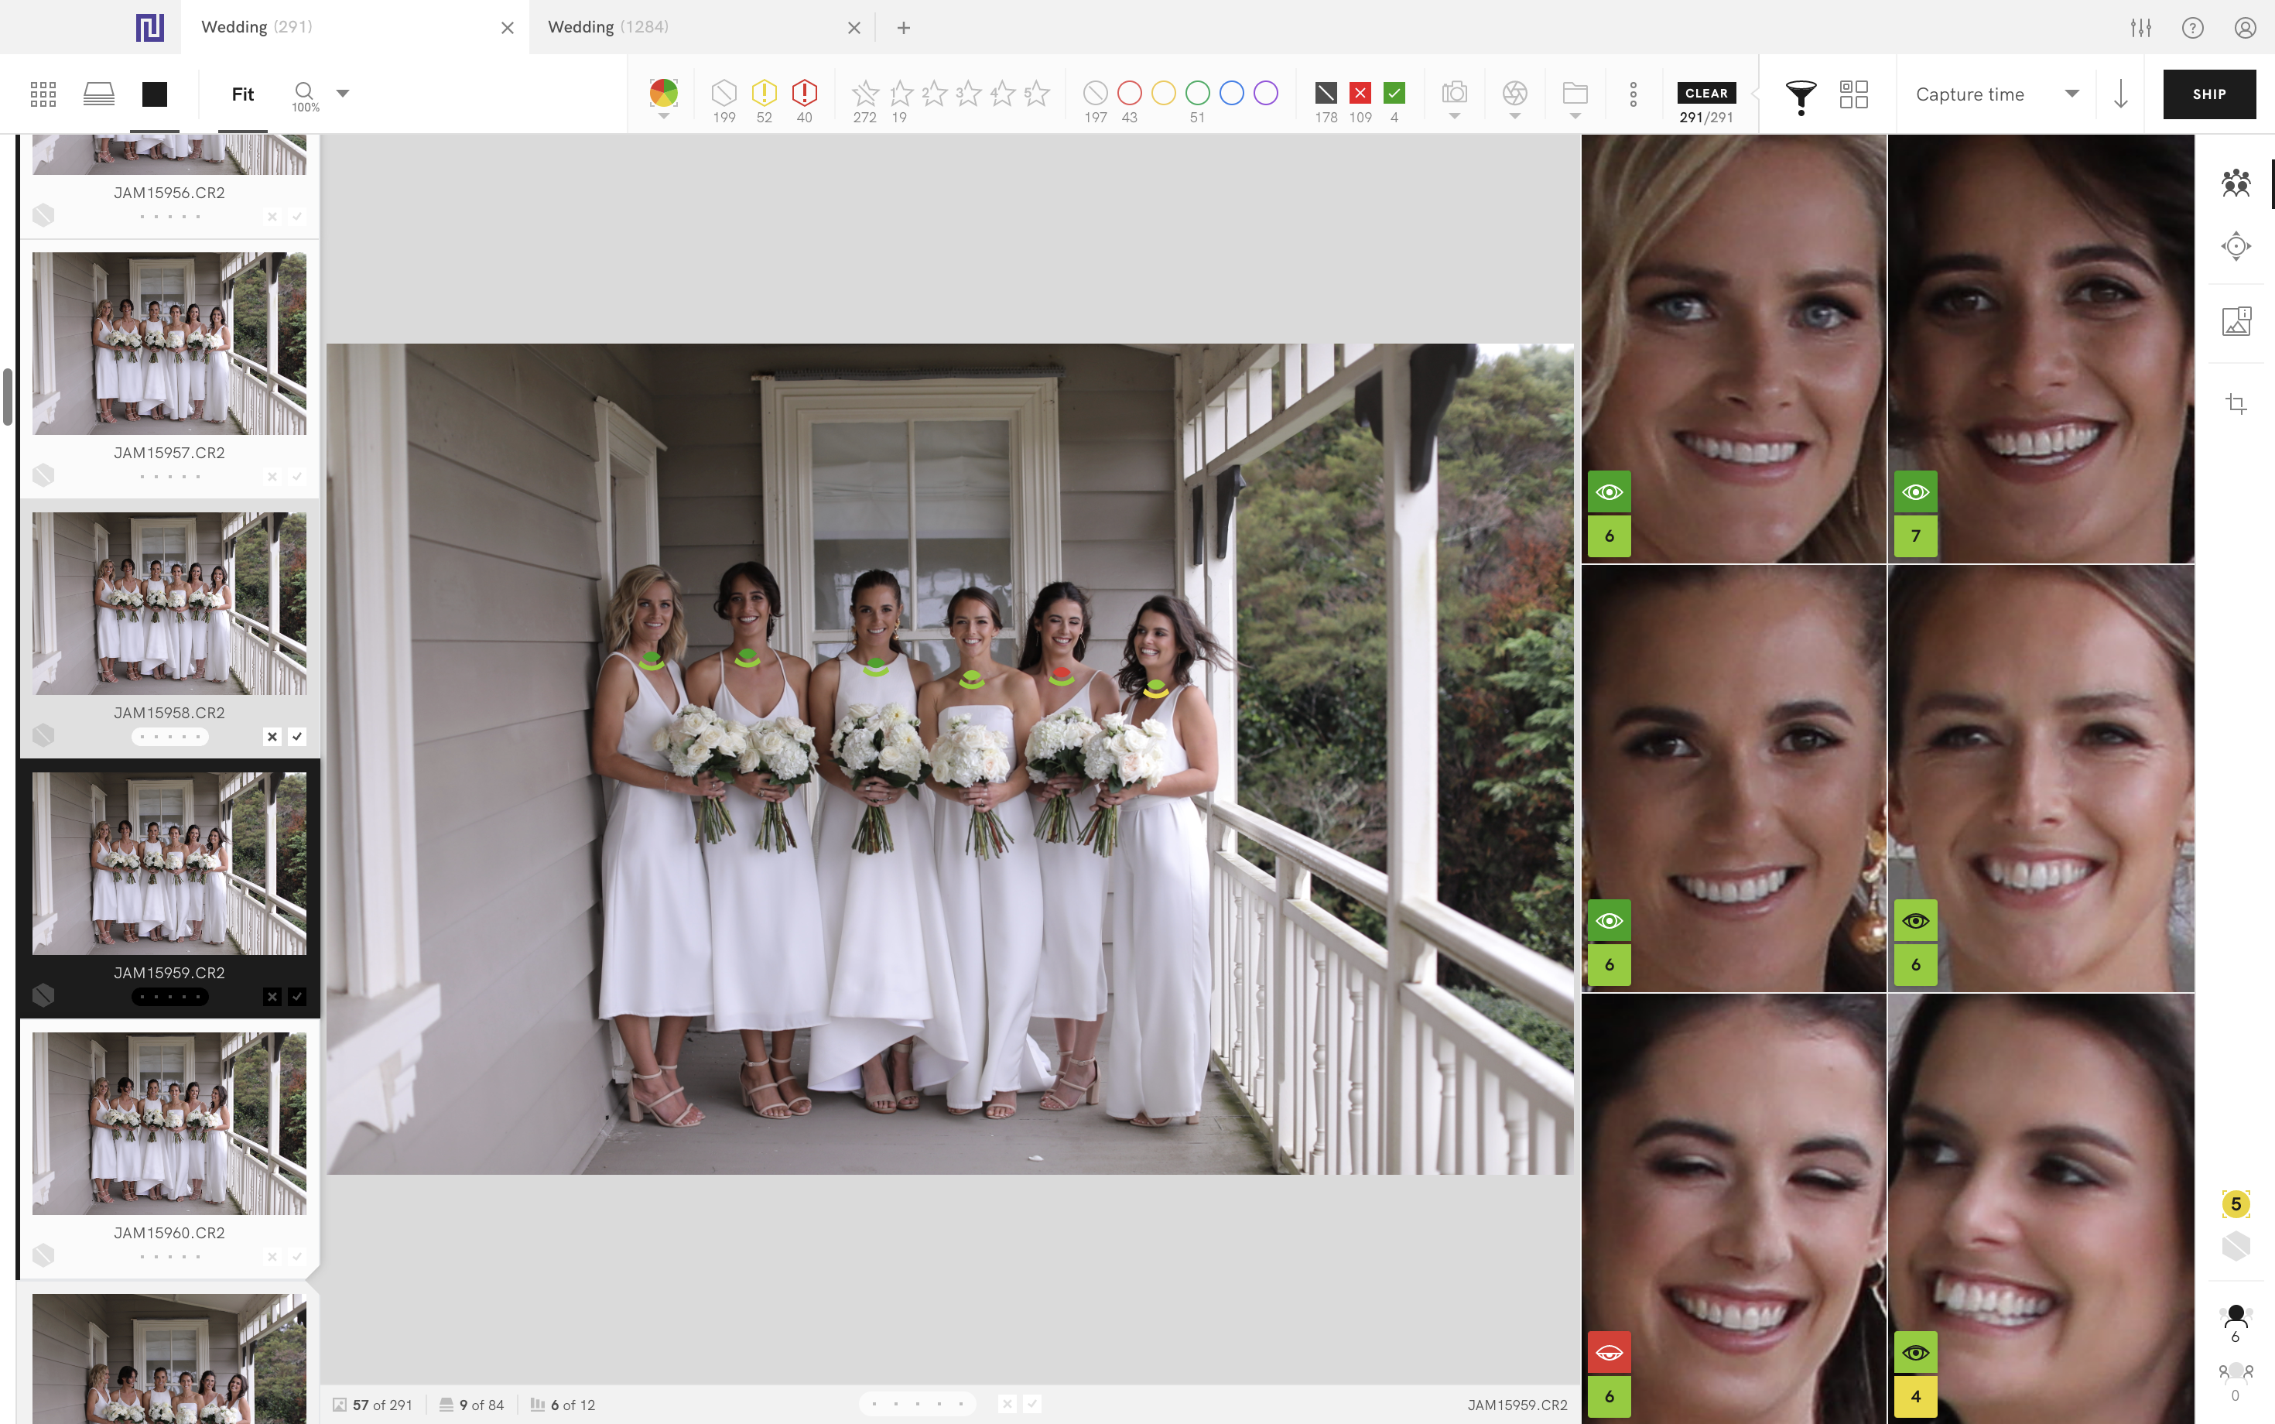Toggle red closed-eye indicator on bottom-left face

click(1610, 1354)
